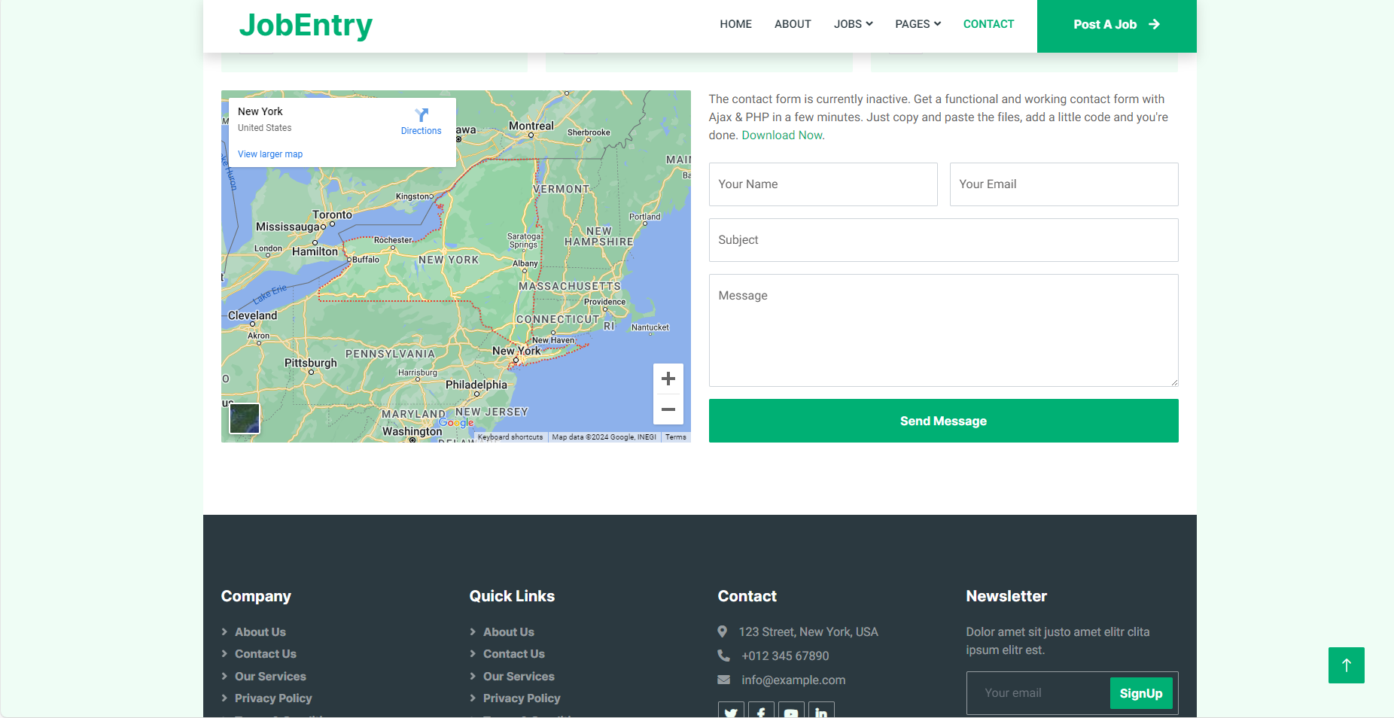Image resolution: width=1394 pixels, height=718 pixels.
Task: Click the Post A Job button
Action: [x=1116, y=26]
